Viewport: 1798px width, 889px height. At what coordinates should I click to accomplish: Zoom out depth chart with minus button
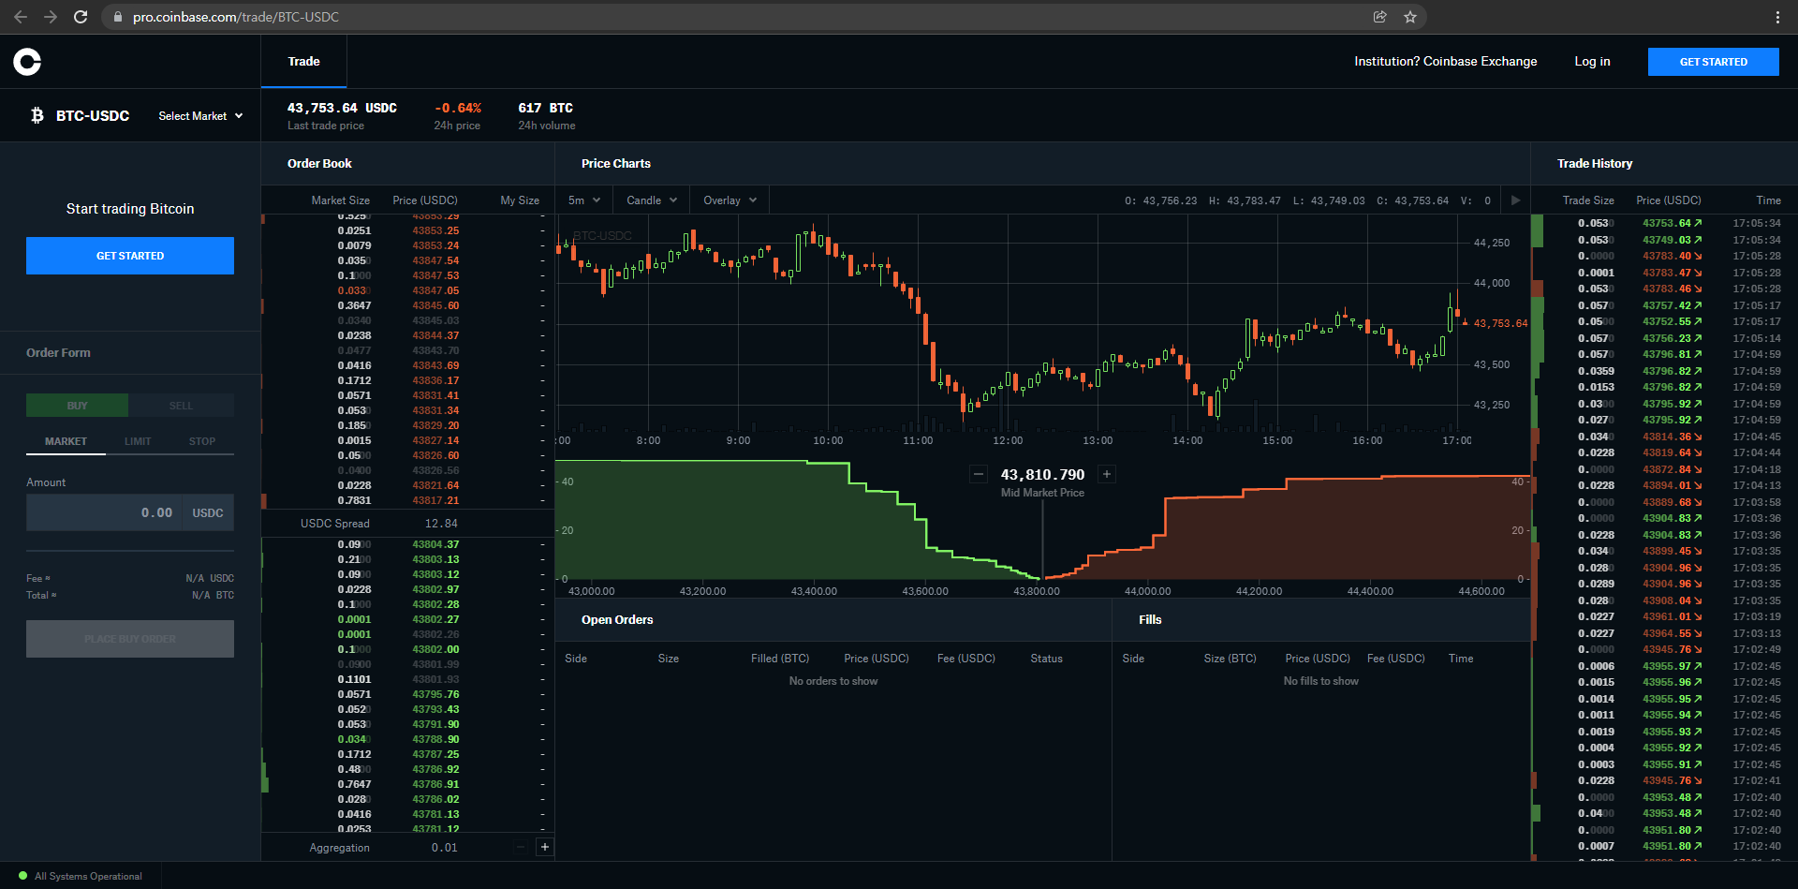(979, 474)
